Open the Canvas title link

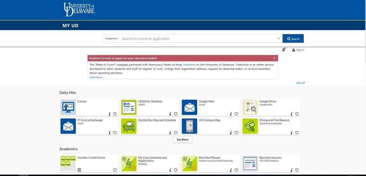tap(82, 101)
